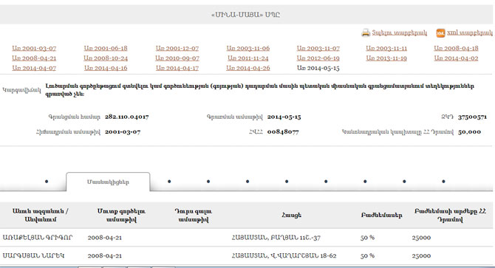Open the 'Առ 2008-10-24' date link
Screen dimensions: 495x268
pyautogui.click(x=106, y=58)
